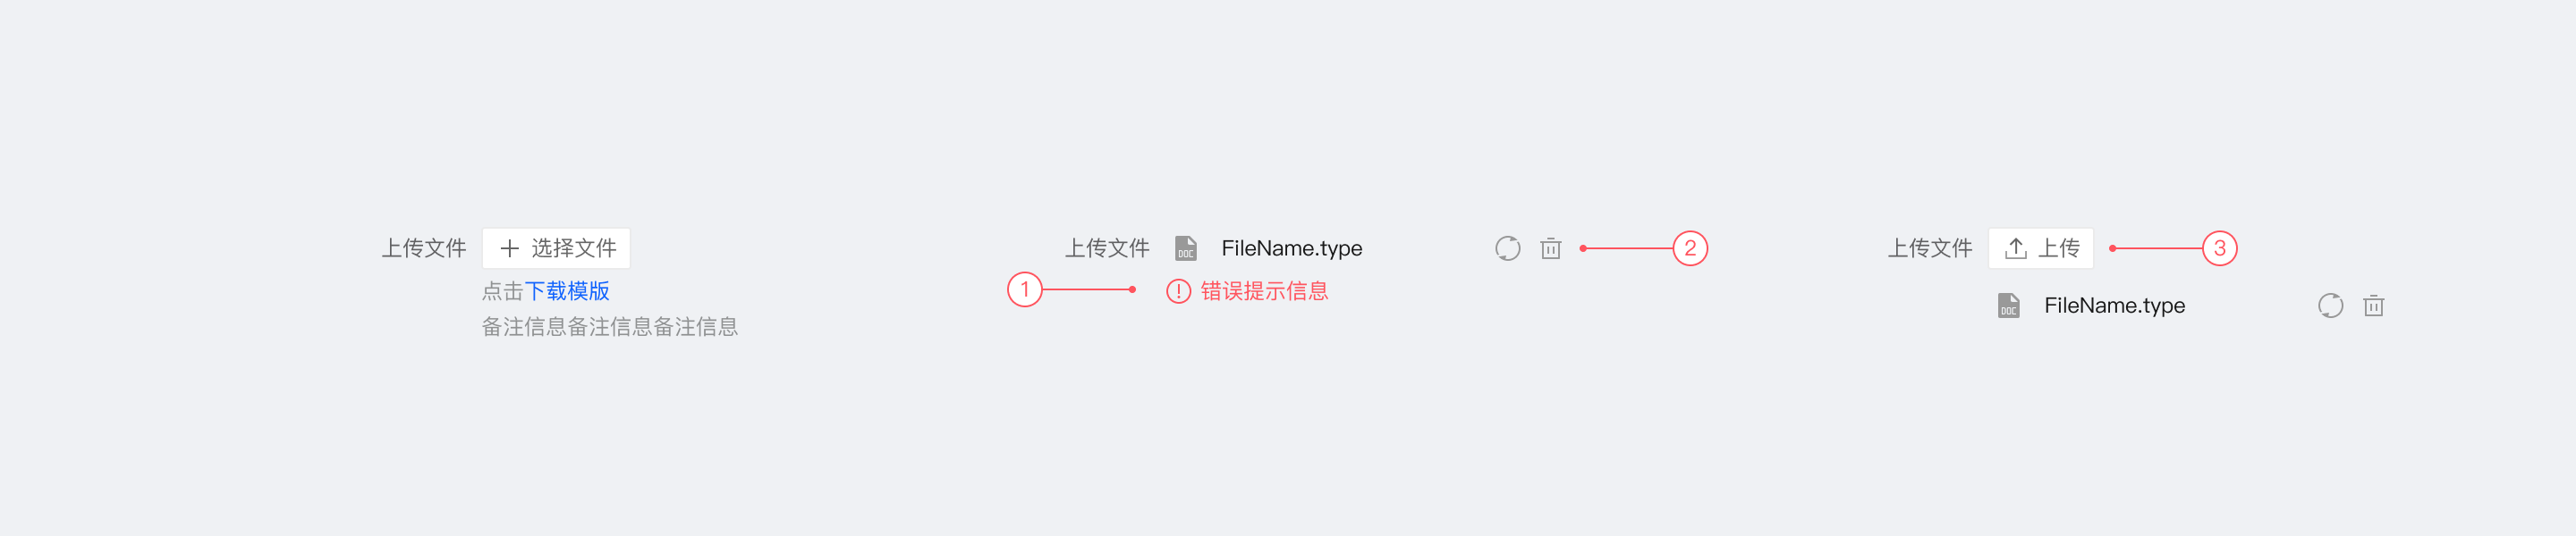The height and width of the screenshot is (536, 2576).
Task: Click annotation marker number 2
Action: (x=1690, y=248)
